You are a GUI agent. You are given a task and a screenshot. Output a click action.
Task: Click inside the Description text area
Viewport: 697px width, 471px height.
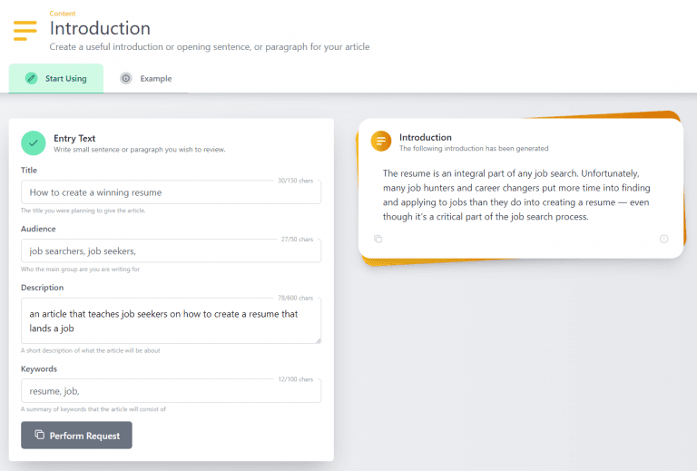tap(171, 320)
